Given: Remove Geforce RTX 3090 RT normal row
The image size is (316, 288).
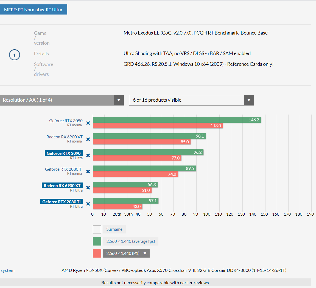Looking at the screenshot, I should pyautogui.click(x=88, y=123).
